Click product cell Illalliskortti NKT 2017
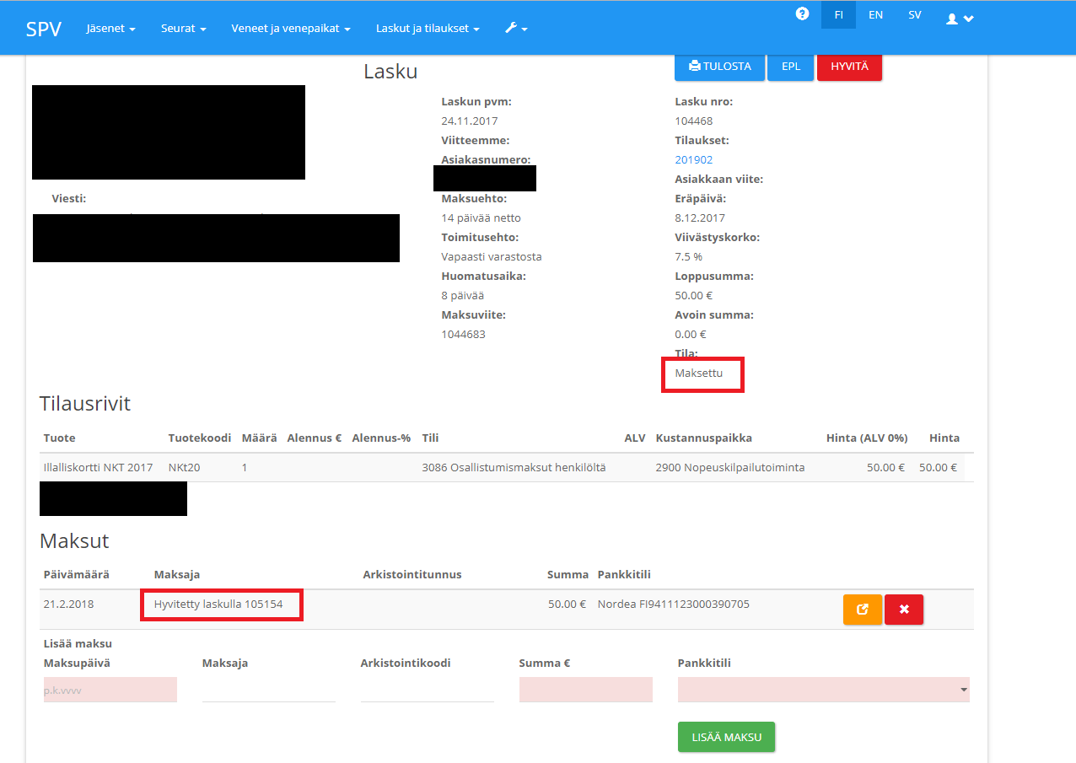This screenshot has width=1076, height=763. click(x=98, y=467)
